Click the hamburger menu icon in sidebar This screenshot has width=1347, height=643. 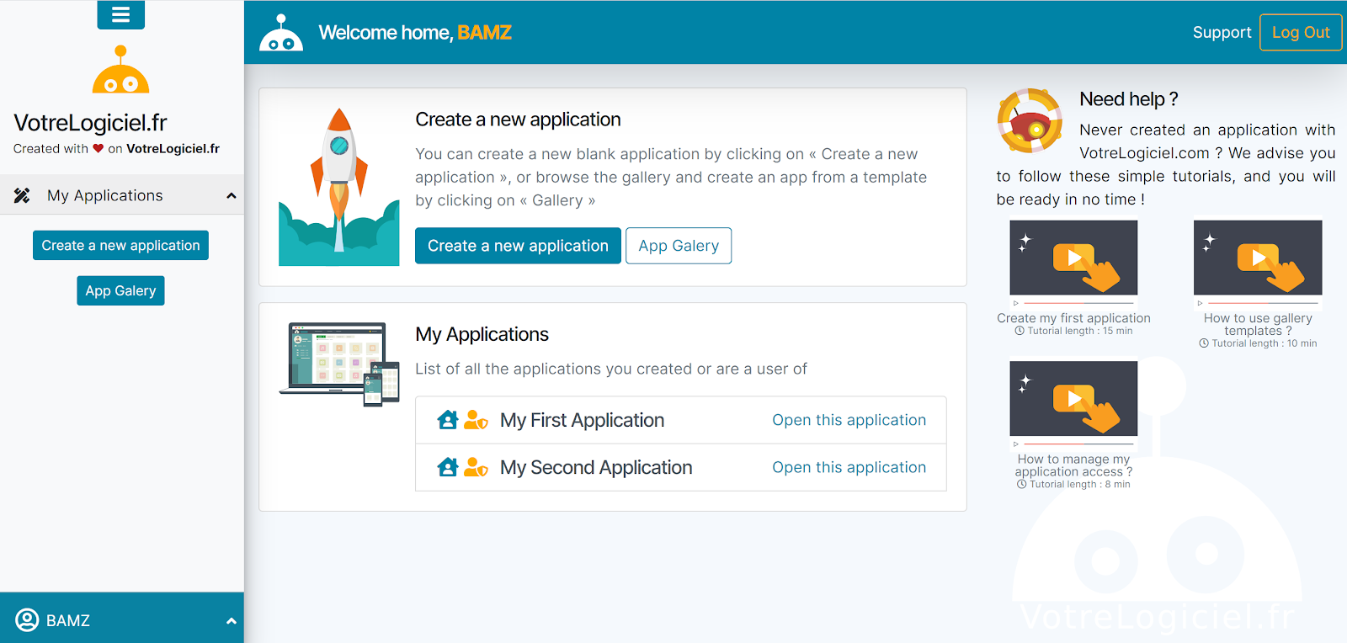(x=120, y=14)
